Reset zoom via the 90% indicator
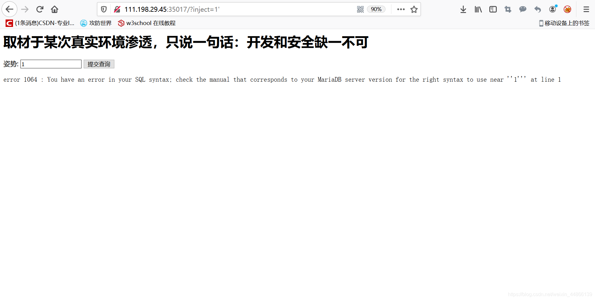The image size is (595, 300). tap(376, 9)
